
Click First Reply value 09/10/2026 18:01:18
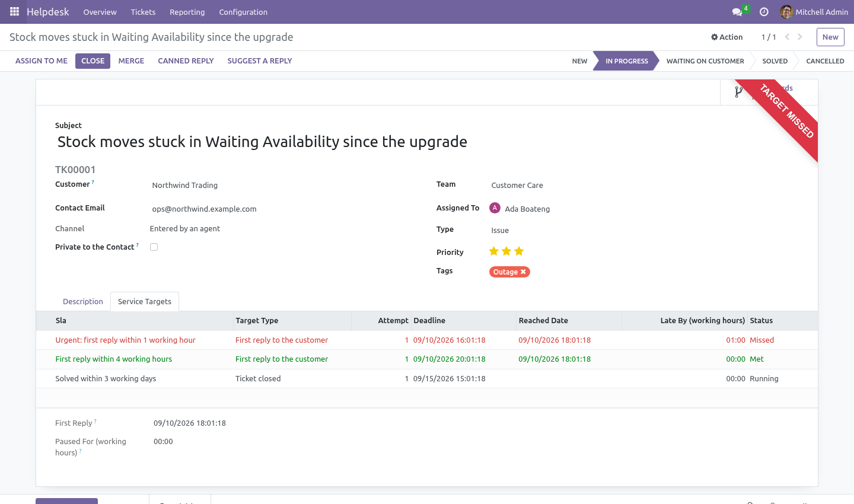[190, 423]
